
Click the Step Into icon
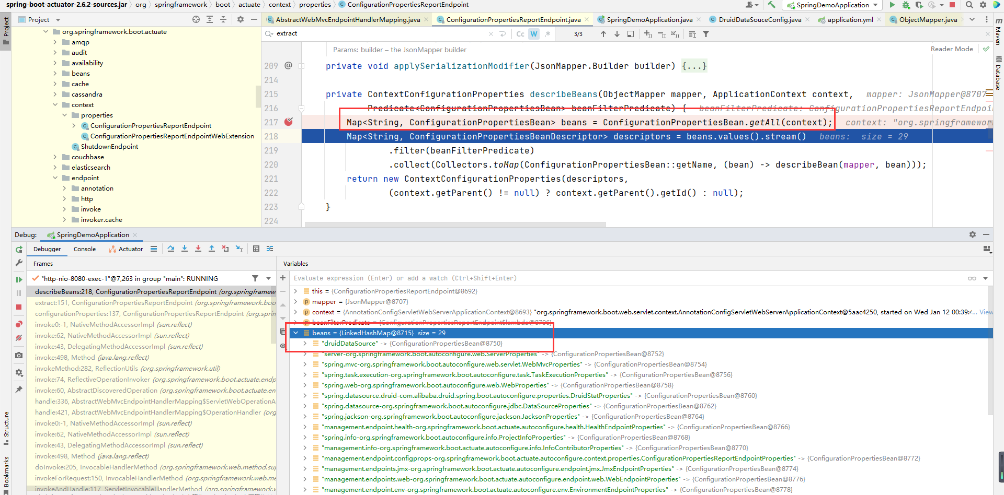(x=185, y=249)
